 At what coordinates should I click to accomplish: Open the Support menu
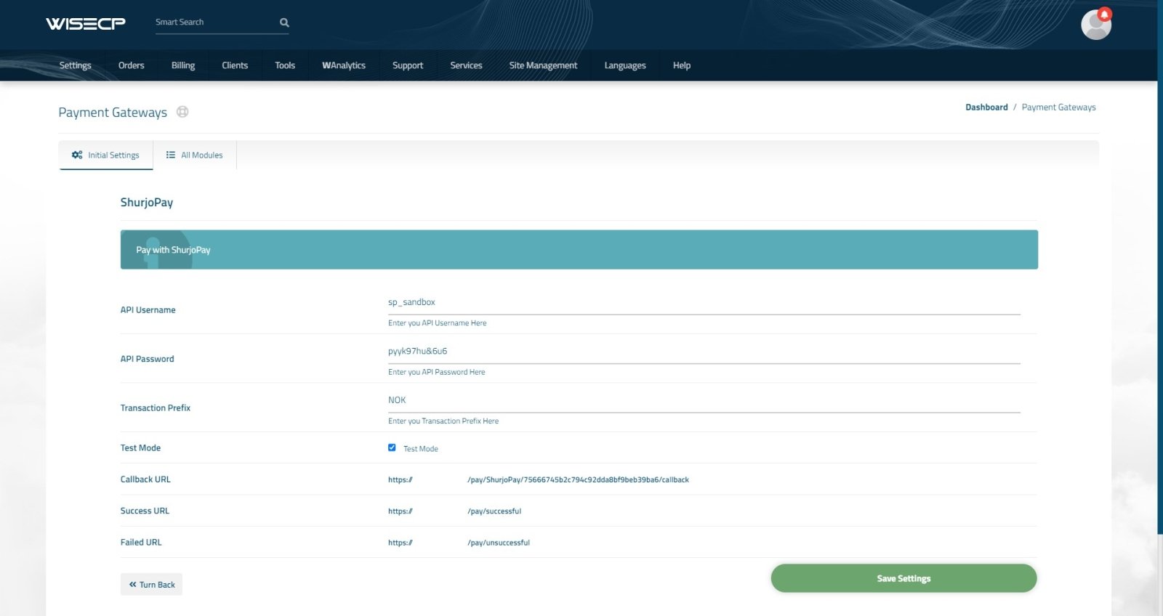pos(408,65)
